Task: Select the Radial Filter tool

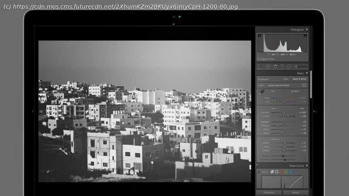Action: (x=289, y=67)
